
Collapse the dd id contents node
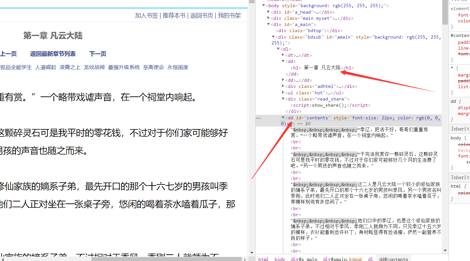(283, 118)
